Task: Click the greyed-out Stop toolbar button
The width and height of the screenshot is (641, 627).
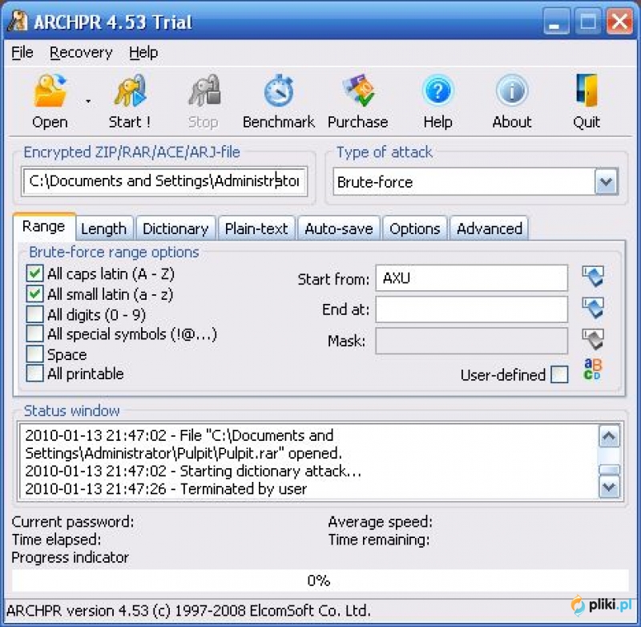Action: pos(204,102)
